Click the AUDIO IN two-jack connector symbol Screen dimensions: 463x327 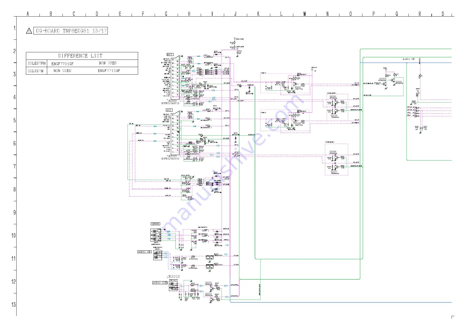[x=158, y=255]
